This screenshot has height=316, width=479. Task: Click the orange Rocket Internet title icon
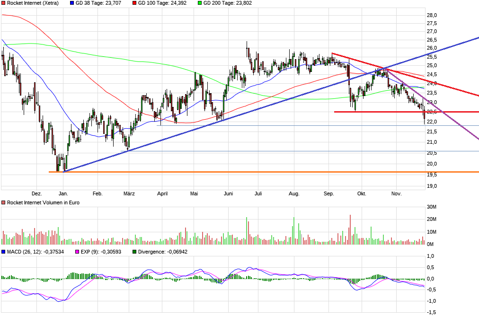[3, 3]
